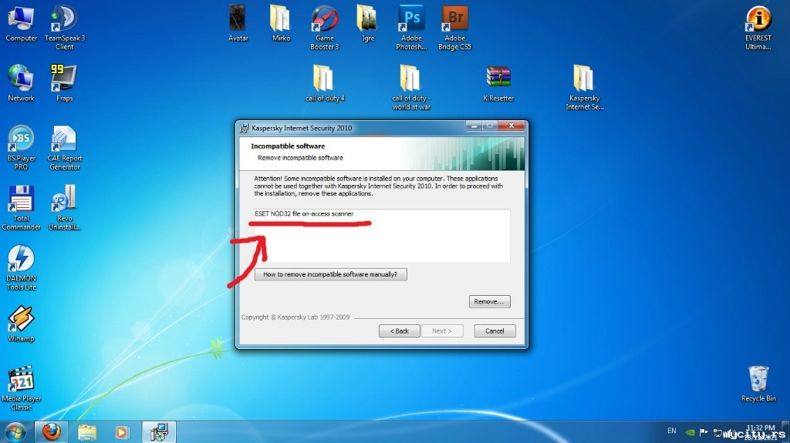Go back with the < Back button
Image resolution: width=790 pixels, height=443 pixels.
pyautogui.click(x=399, y=331)
